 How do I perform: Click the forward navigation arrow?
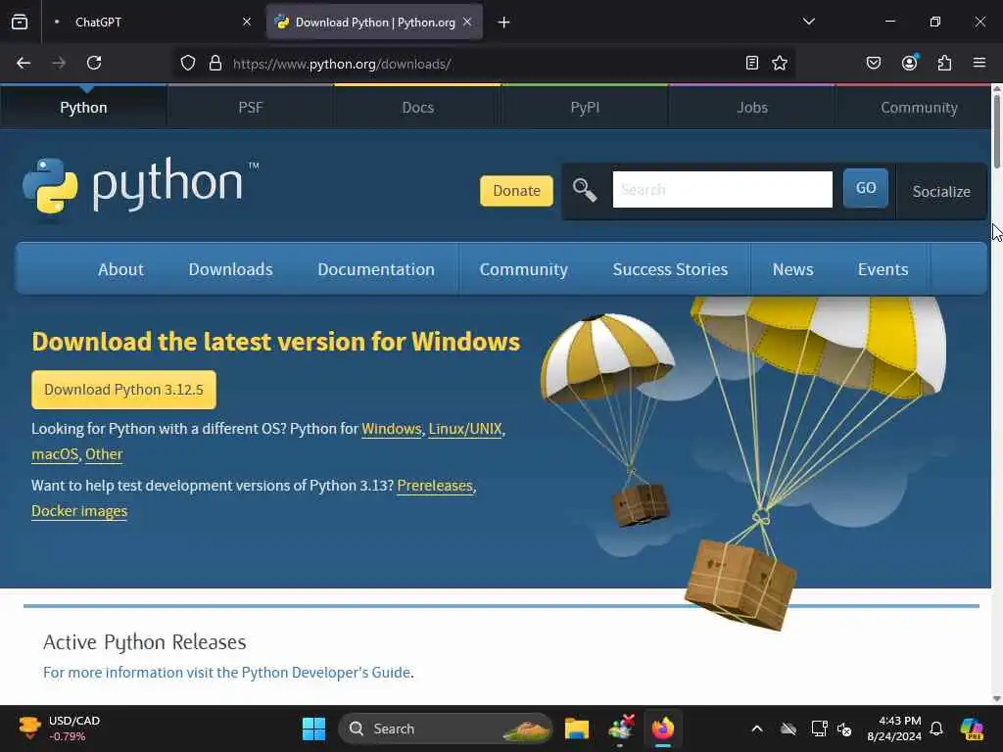click(x=59, y=63)
